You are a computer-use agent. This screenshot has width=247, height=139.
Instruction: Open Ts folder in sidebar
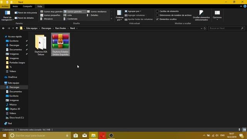(x=9, y=67)
